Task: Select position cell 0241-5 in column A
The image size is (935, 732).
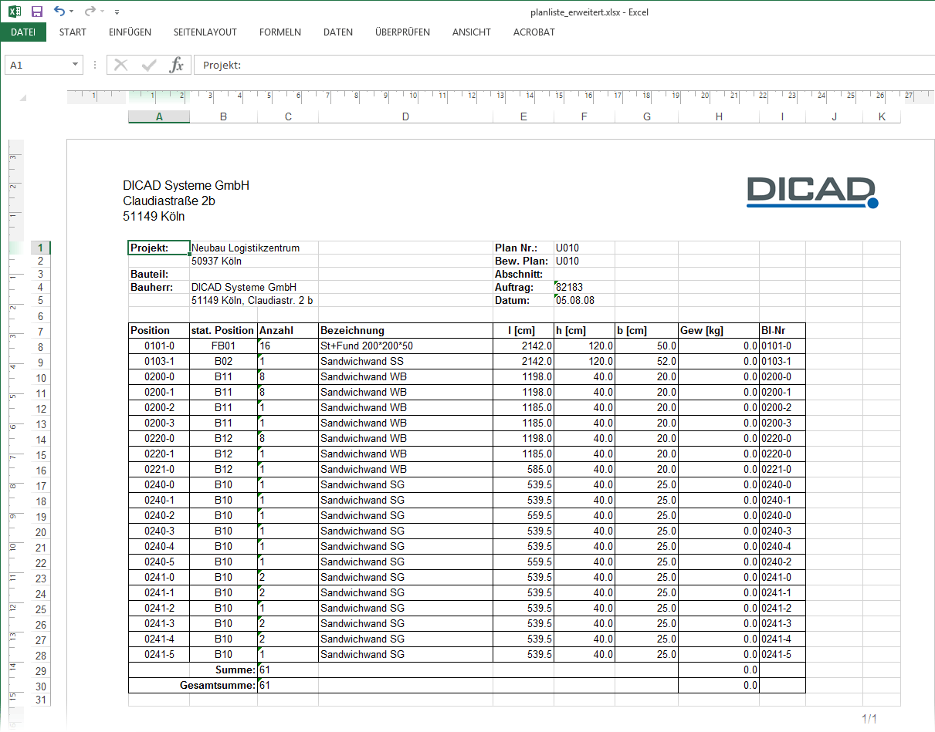Action: click(159, 654)
